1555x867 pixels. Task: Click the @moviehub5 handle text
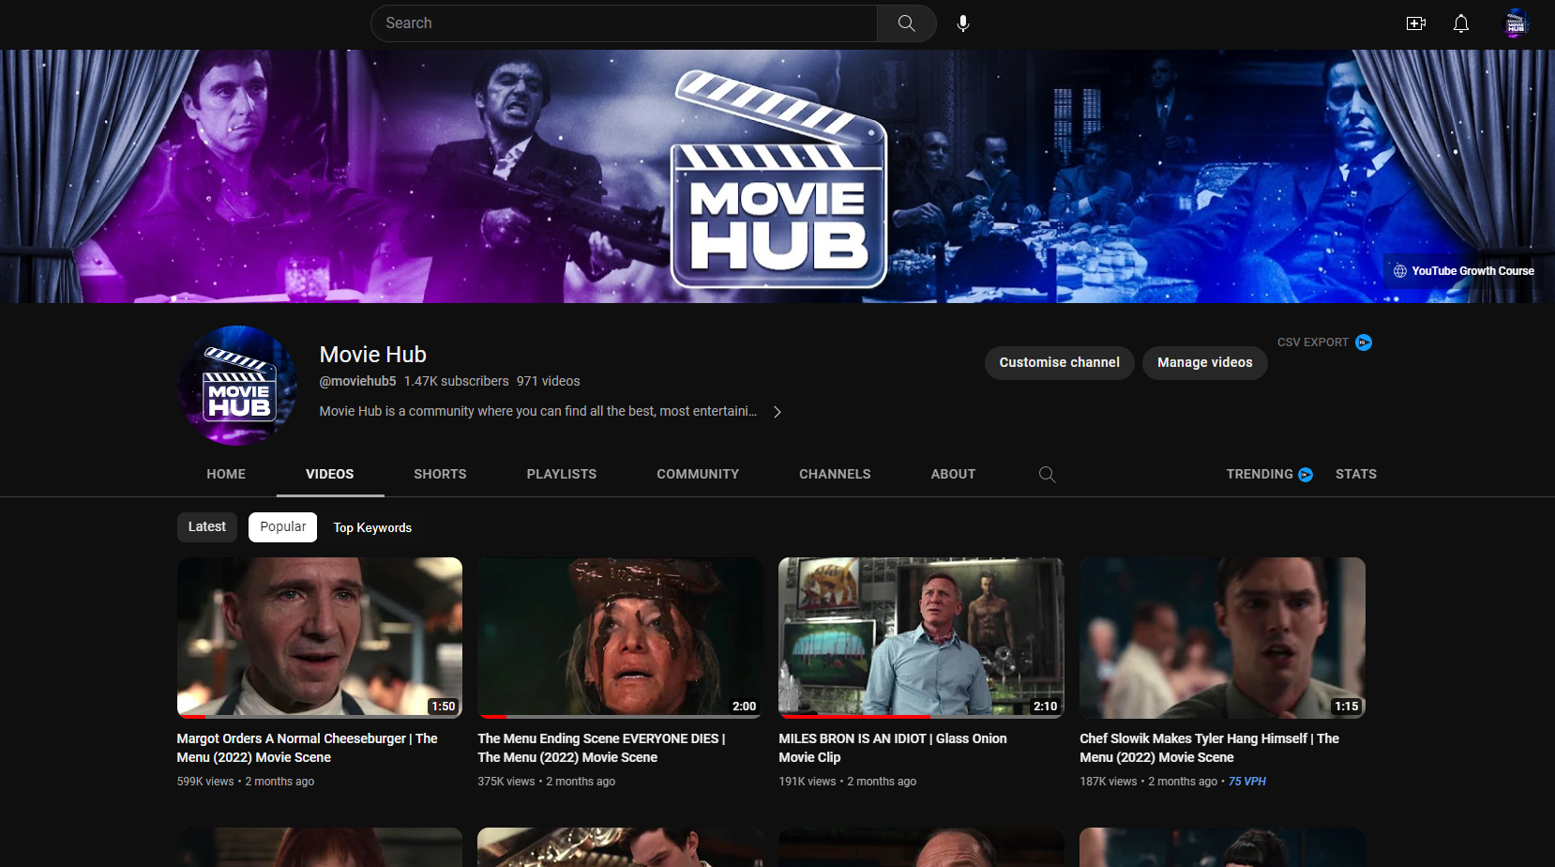[x=357, y=381]
